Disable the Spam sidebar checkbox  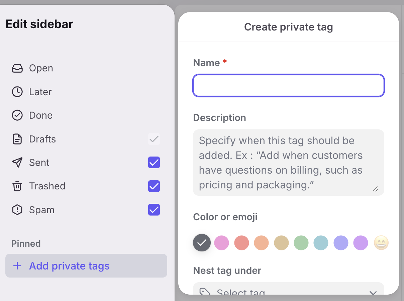tap(154, 210)
